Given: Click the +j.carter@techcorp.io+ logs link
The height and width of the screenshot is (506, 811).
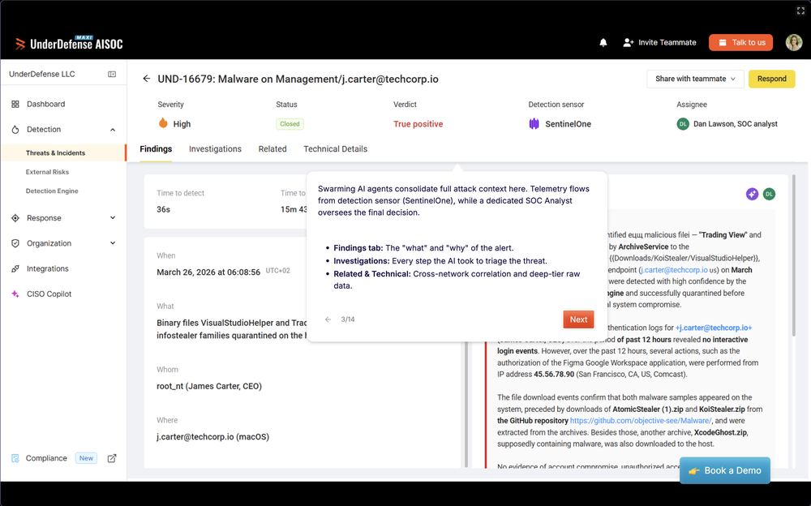Looking at the screenshot, I should (x=714, y=328).
